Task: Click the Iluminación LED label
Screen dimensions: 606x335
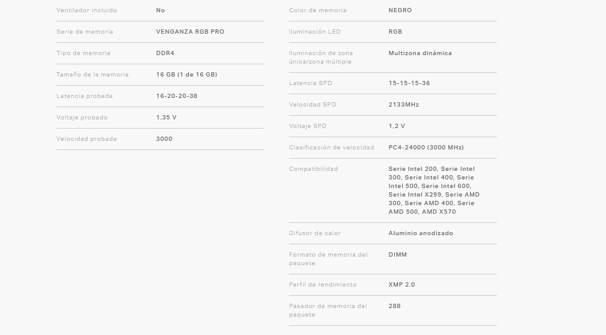Action: [315, 32]
